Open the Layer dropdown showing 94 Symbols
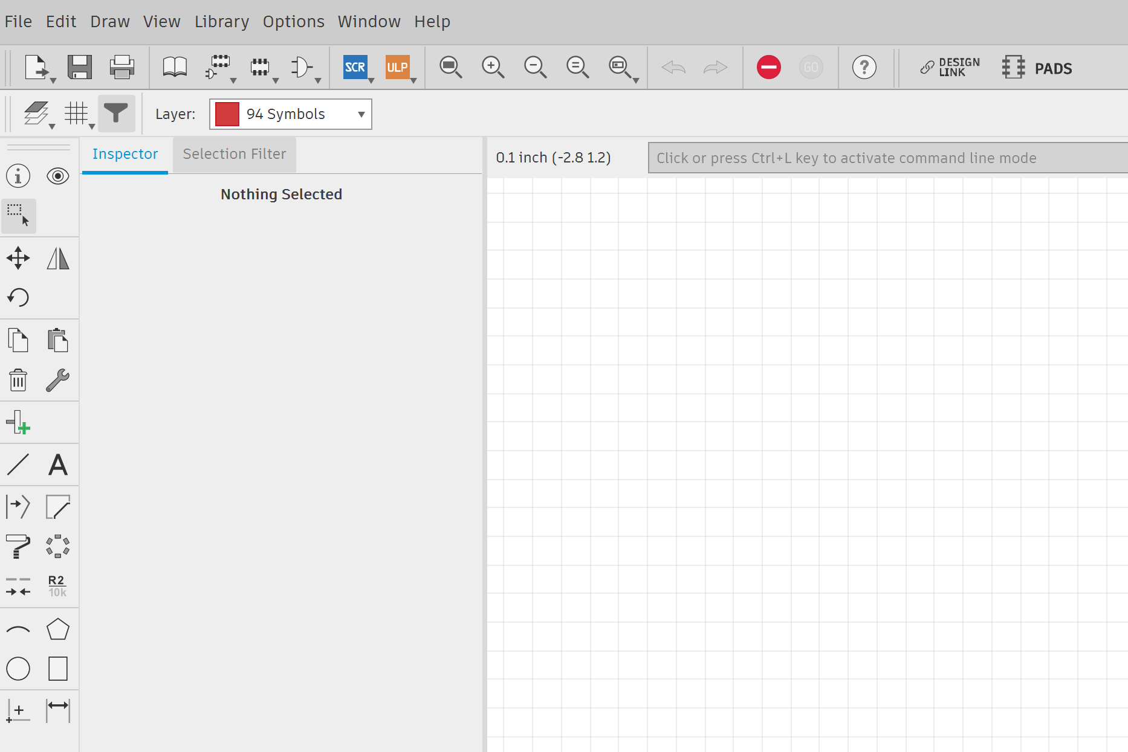Image resolution: width=1128 pixels, height=752 pixels. coord(290,114)
